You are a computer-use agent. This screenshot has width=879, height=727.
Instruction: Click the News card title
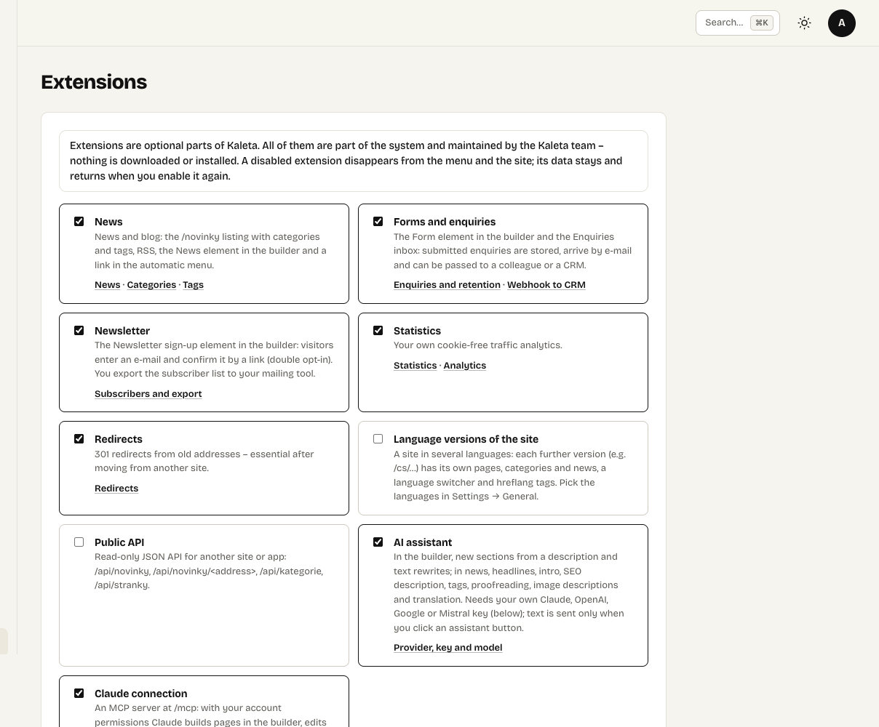108,222
